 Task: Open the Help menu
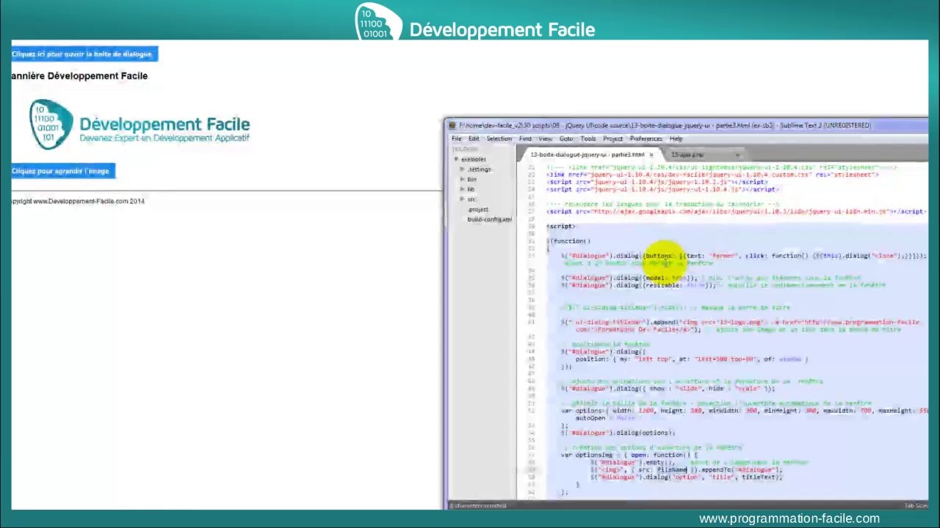pyautogui.click(x=676, y=139)
